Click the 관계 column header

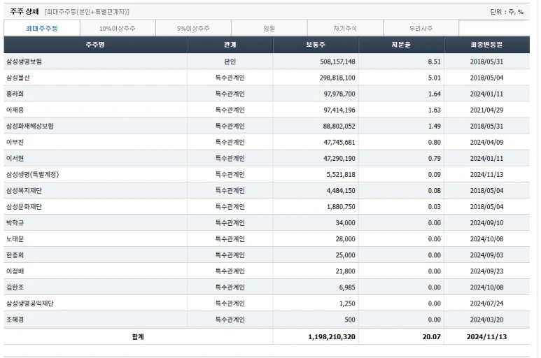click(230, 45)
